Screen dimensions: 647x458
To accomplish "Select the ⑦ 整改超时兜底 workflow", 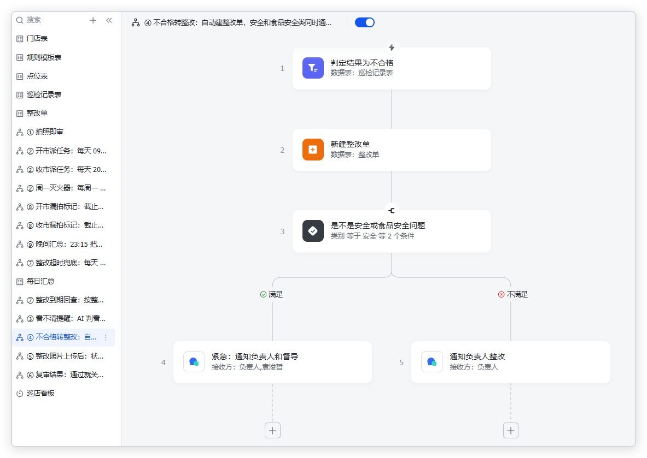I will (64, 263).
